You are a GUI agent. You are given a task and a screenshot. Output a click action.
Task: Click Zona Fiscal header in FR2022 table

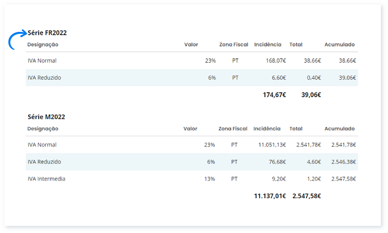[x=234, y=44]
